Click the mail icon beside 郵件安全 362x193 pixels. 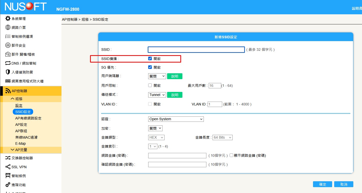8,45
